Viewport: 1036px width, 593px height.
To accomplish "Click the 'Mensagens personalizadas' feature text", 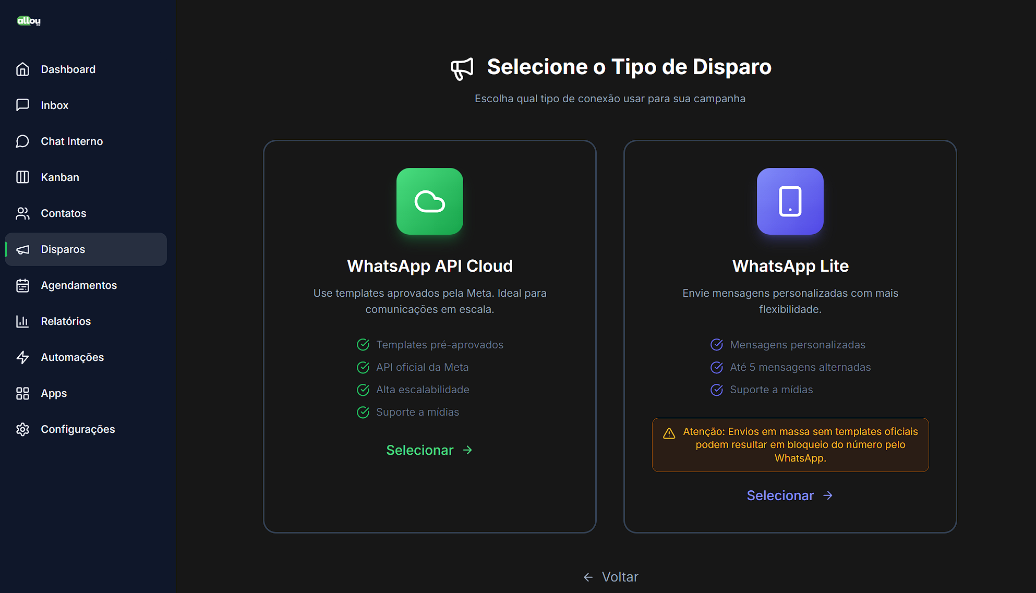I will pyautogui.click(x=798, y=345).
